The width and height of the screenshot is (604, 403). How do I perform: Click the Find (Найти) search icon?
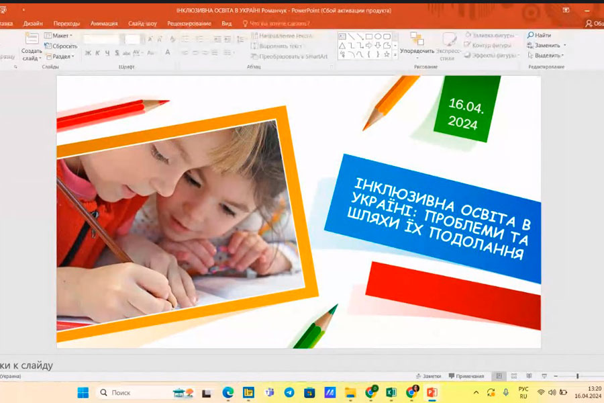pyautogui.click(x=531, y=35)
